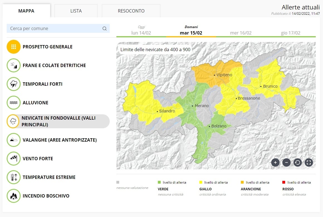
Task: Reset the map view
Action: tap(297, 162)
